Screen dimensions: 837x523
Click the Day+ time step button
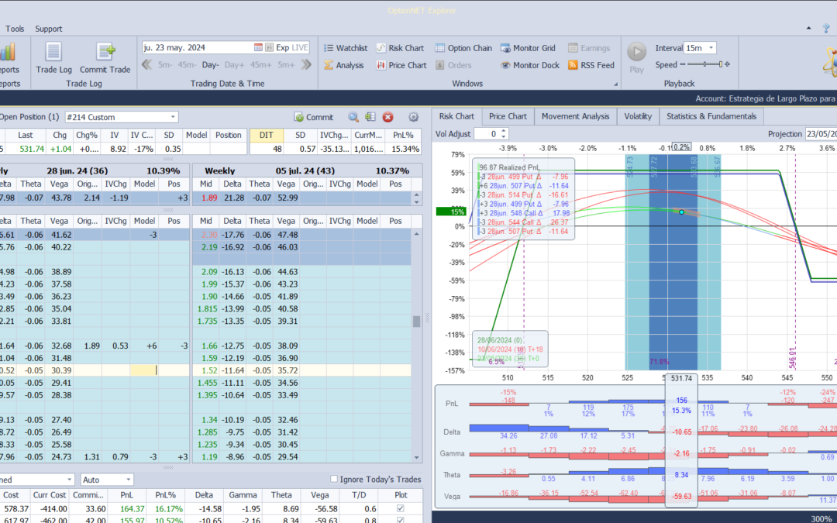pyautogui.click(x=234, y=64)
